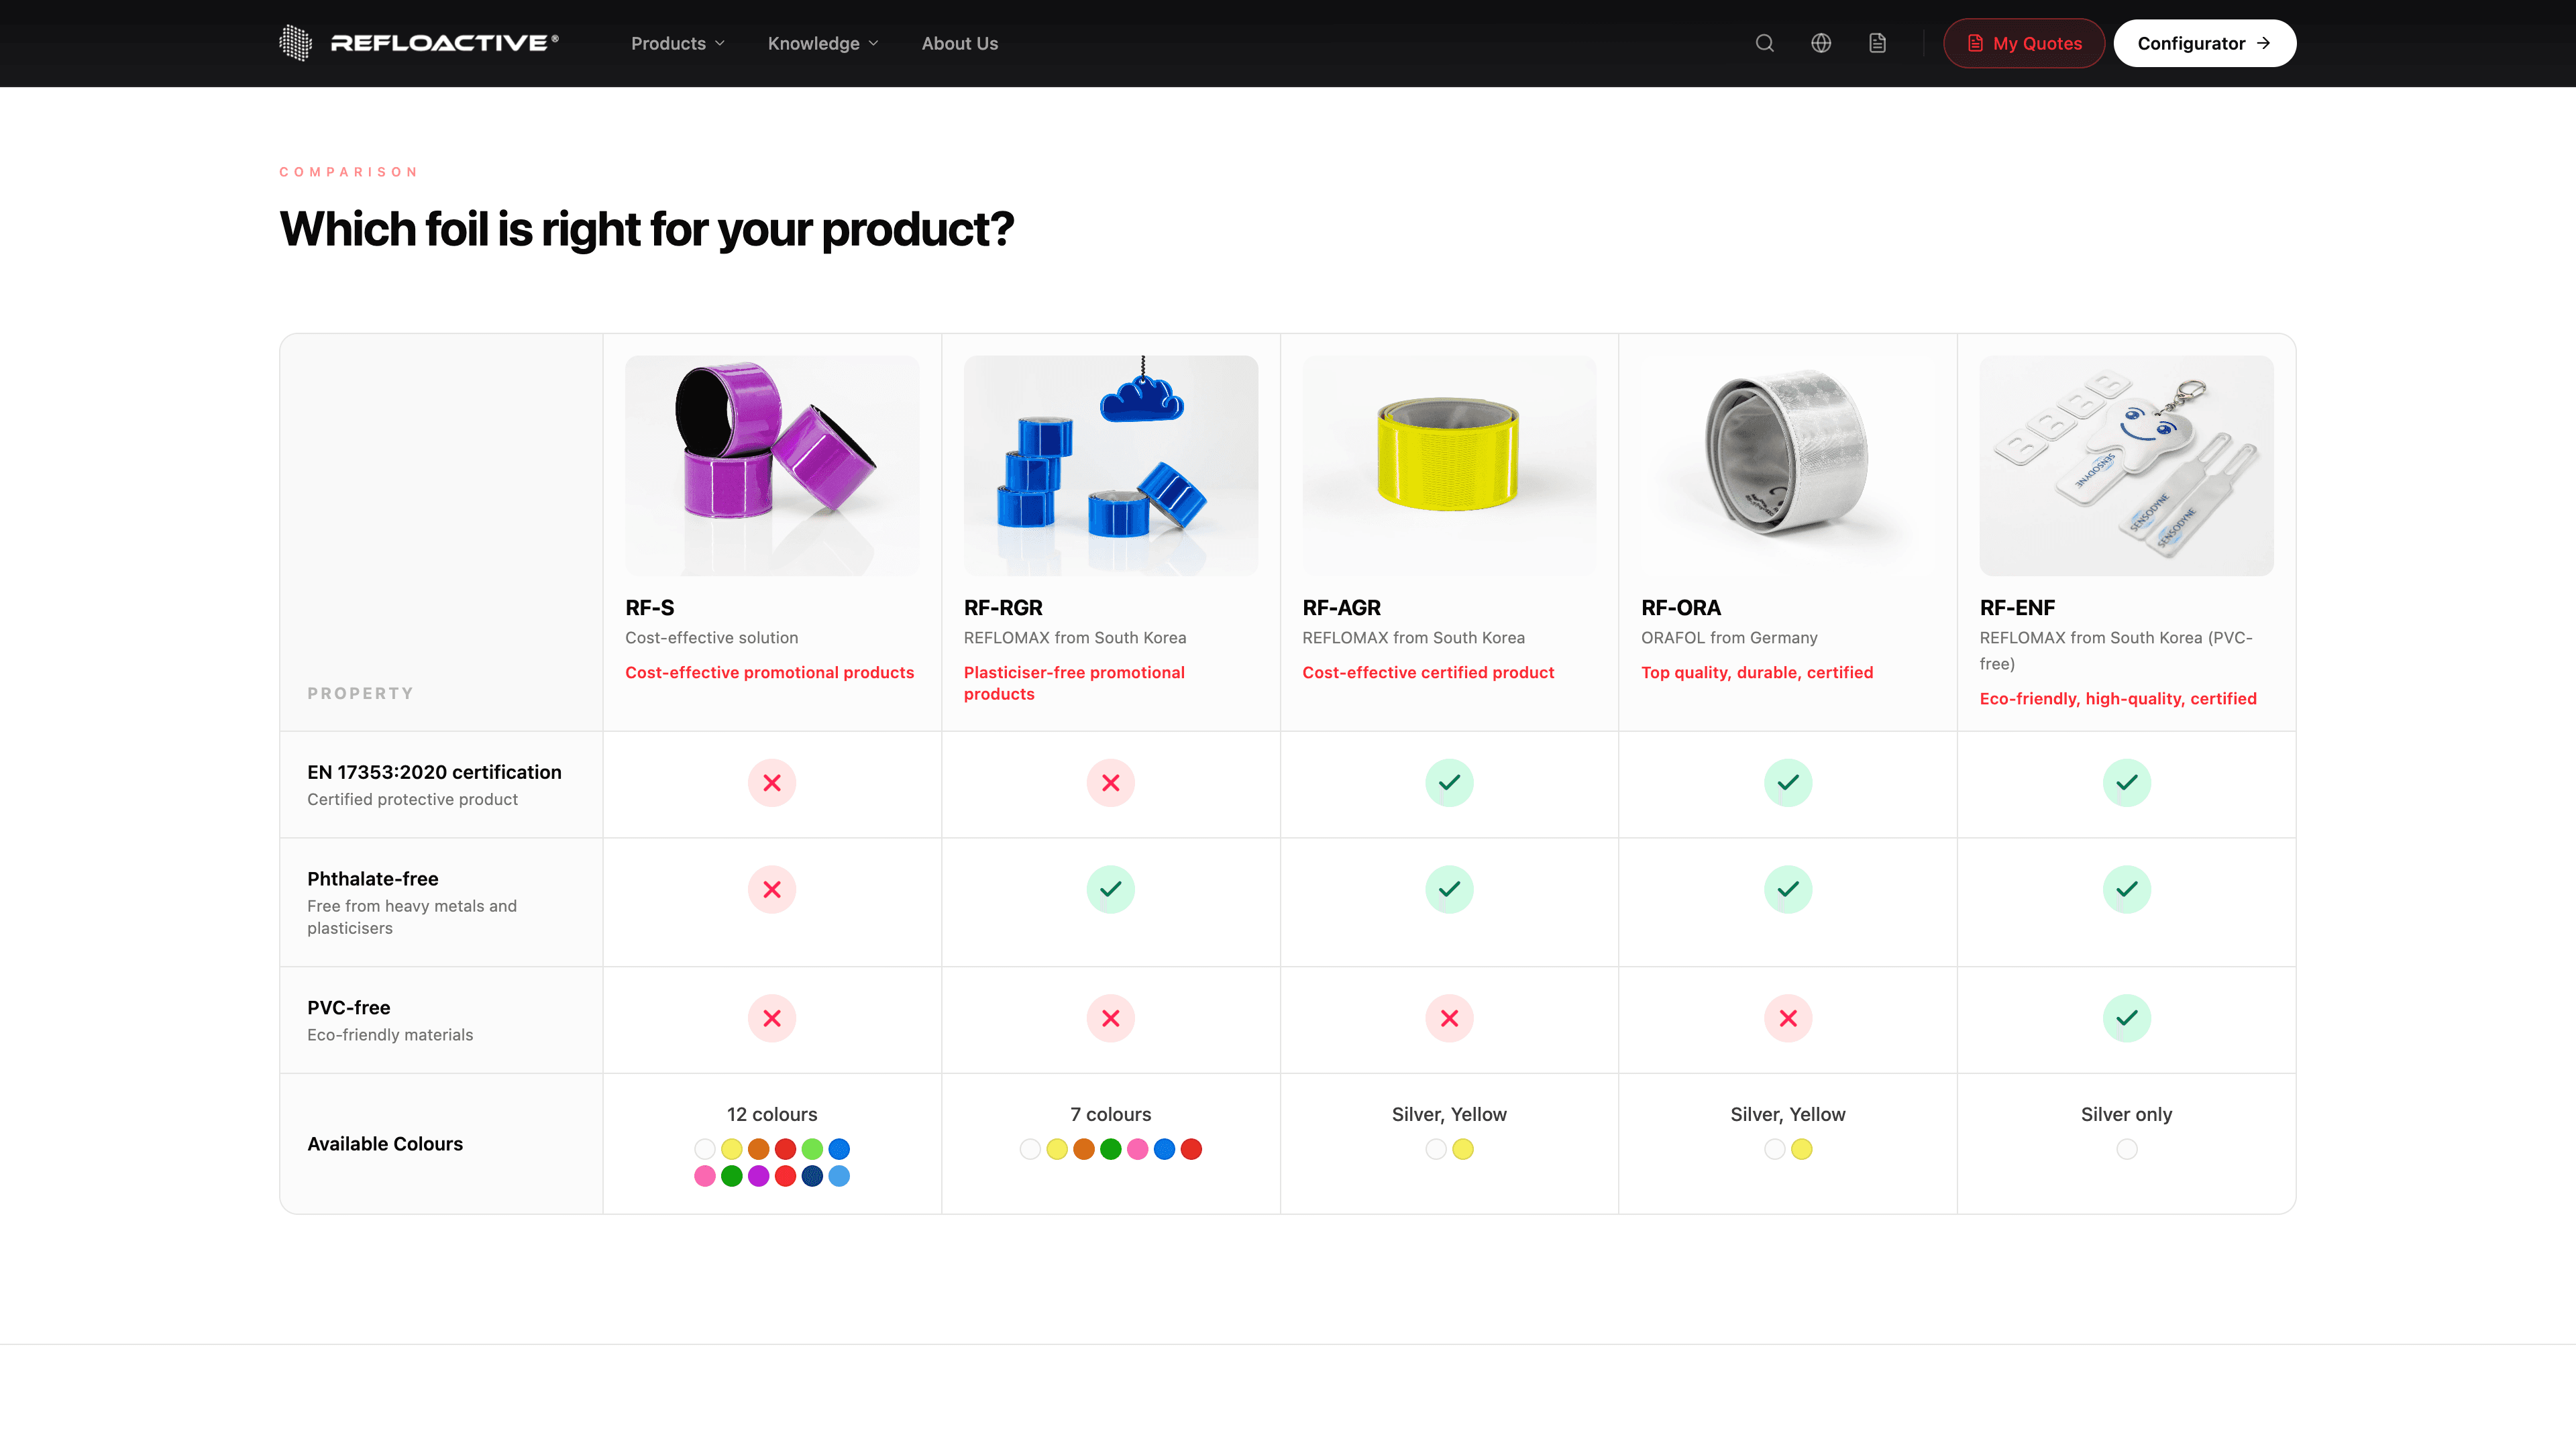This screenshot has width=2576, height=1449.
Task: Select the RF-ENF product title
Action: point(2017,608)
